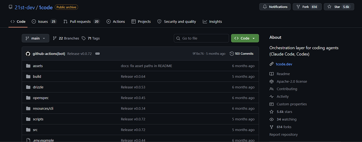Open the Release v0.0.64 commit link
This screenshot has width=362, height=142.
(133, 77)
